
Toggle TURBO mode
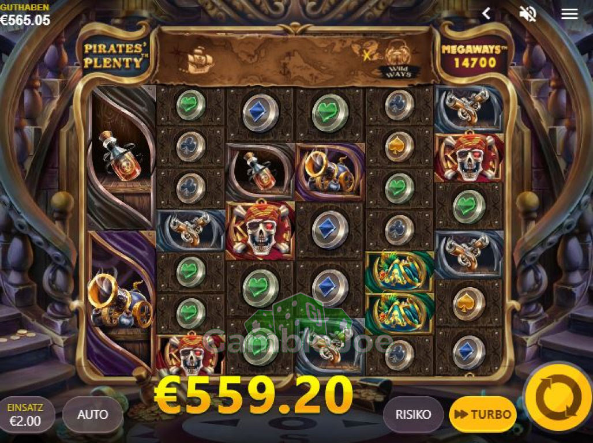[x=483, y=414]
